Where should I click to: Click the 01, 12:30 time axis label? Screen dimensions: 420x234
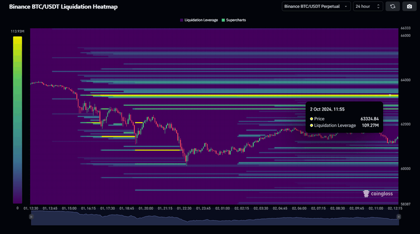tap(31, 208)
